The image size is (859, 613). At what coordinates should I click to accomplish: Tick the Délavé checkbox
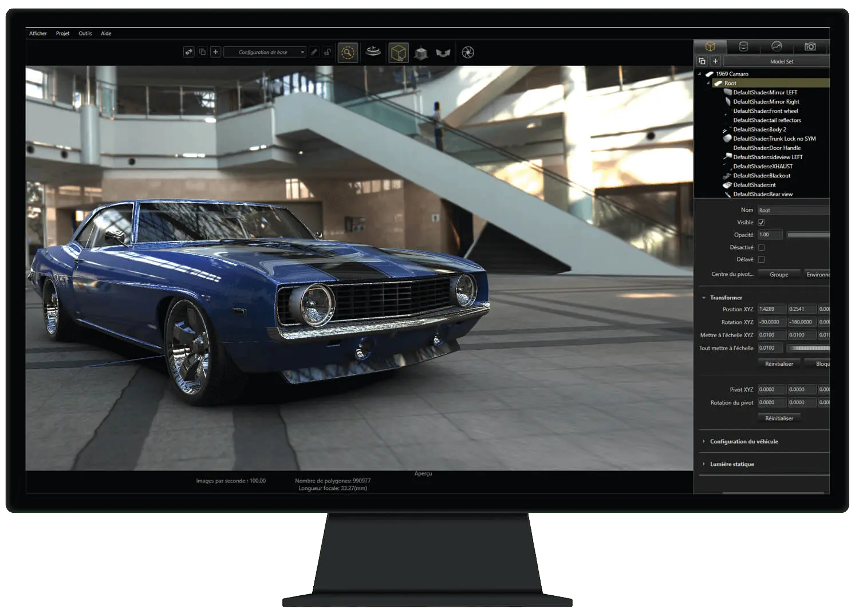(x=761, y=259)
